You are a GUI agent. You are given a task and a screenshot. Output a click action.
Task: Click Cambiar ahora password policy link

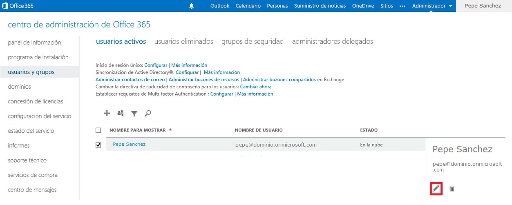256,87
